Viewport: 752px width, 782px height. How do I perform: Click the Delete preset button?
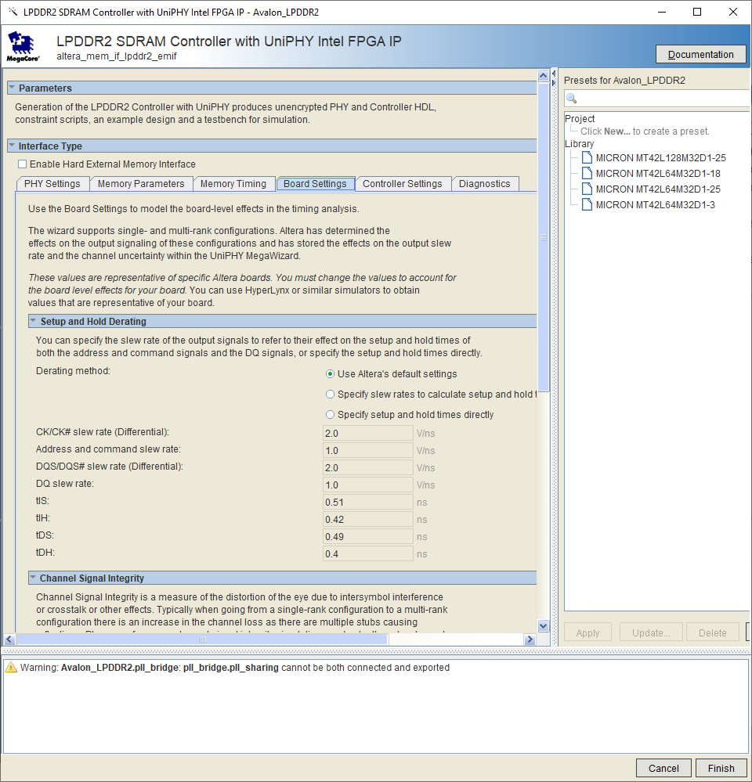point(713,632)
